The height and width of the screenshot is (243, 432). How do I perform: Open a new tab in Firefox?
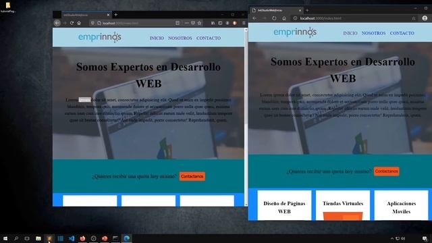(x=115, y=15)
